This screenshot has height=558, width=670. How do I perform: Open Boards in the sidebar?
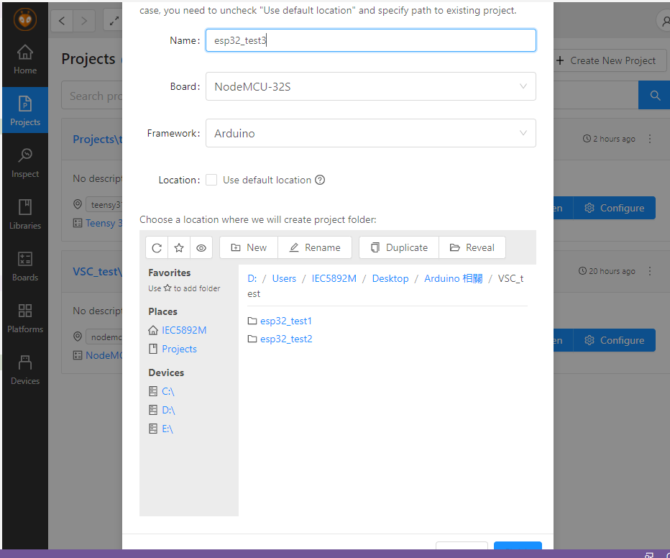click(x=24, y=266)
